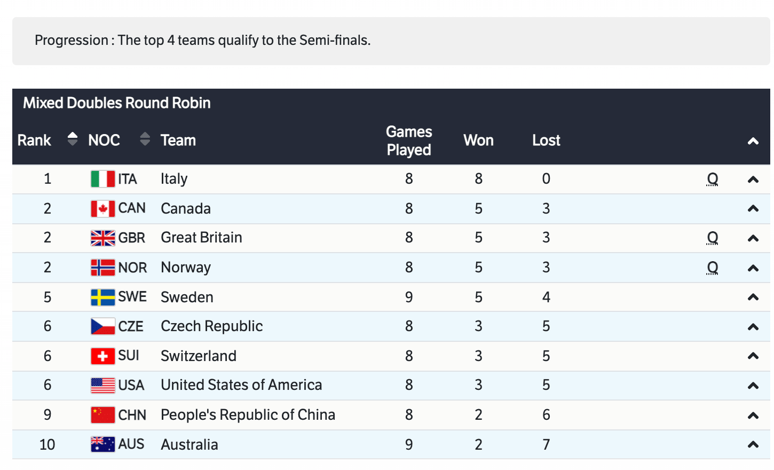Toggle the Czech Republic row chevron
Viewport: 774px width, 470px height.
[x=753, y=327]
